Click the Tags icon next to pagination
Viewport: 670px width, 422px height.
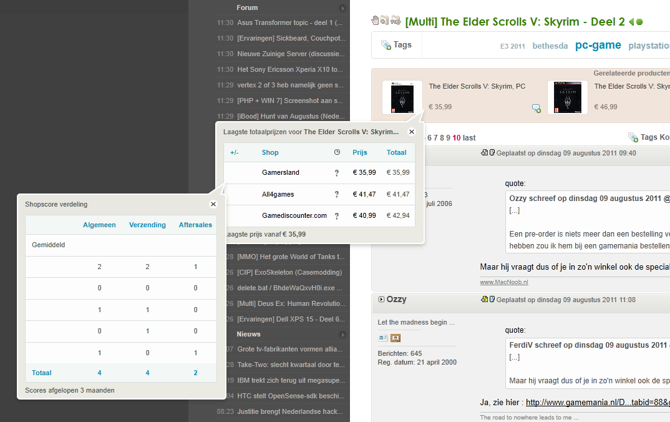[633, 137]
